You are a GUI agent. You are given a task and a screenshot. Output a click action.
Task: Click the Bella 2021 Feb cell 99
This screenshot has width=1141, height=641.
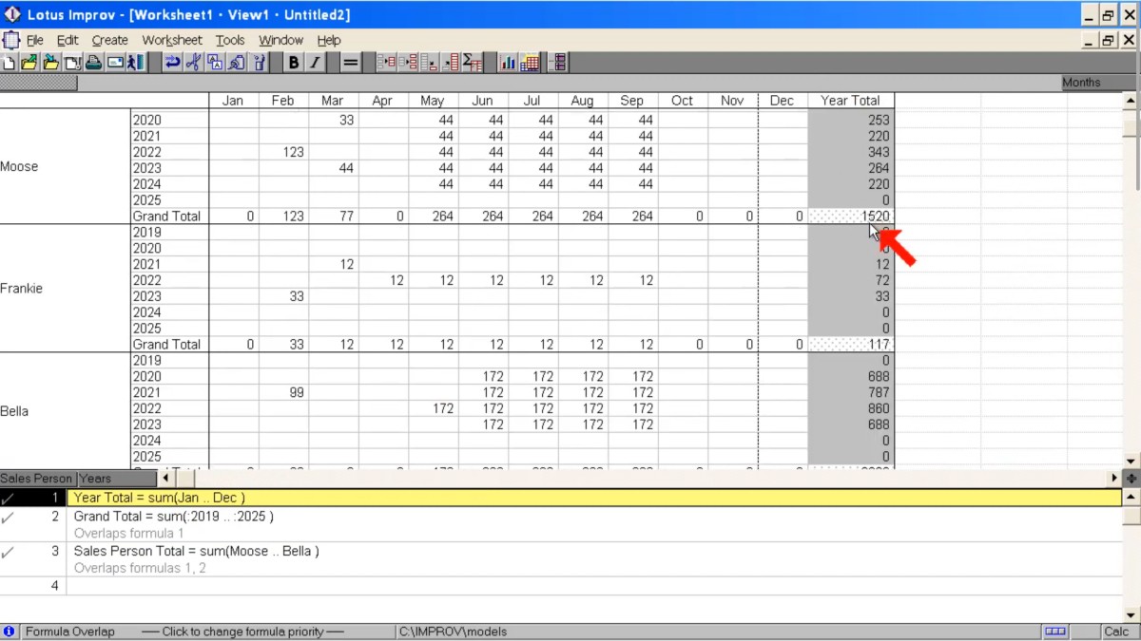point(283,392)
